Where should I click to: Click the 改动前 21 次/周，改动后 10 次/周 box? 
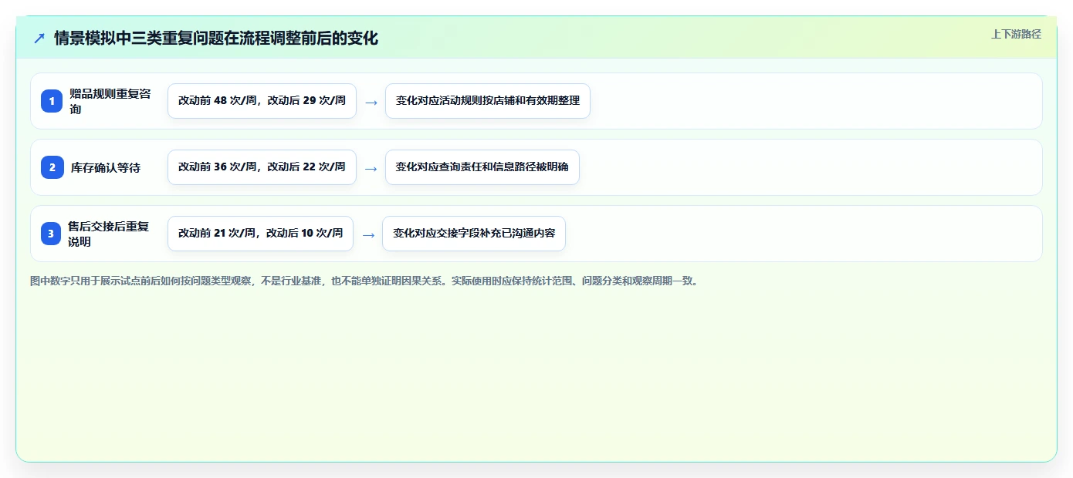point(260,234)
